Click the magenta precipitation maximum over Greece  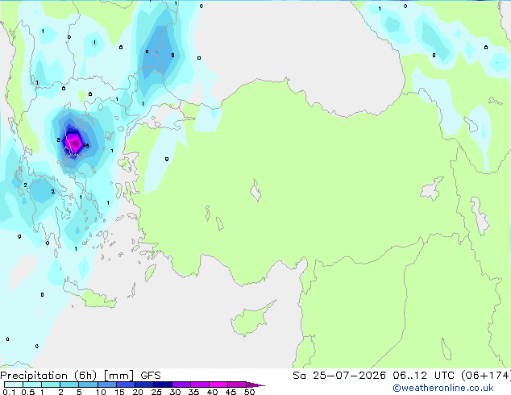pos(75,143)
